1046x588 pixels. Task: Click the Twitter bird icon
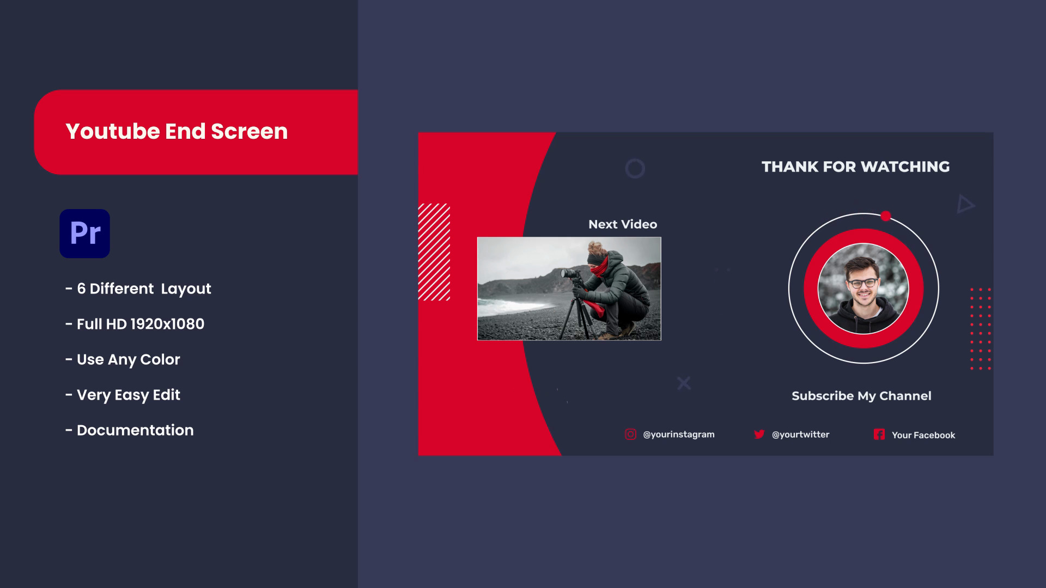coord(759,434)
